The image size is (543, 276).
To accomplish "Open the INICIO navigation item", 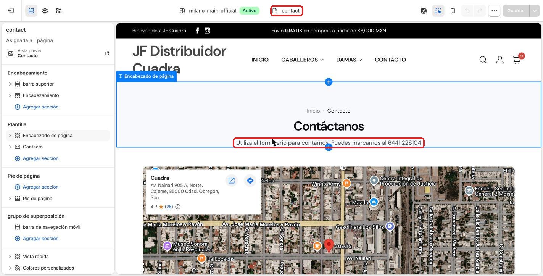I will pyautogui.click(x=260, y=60).
